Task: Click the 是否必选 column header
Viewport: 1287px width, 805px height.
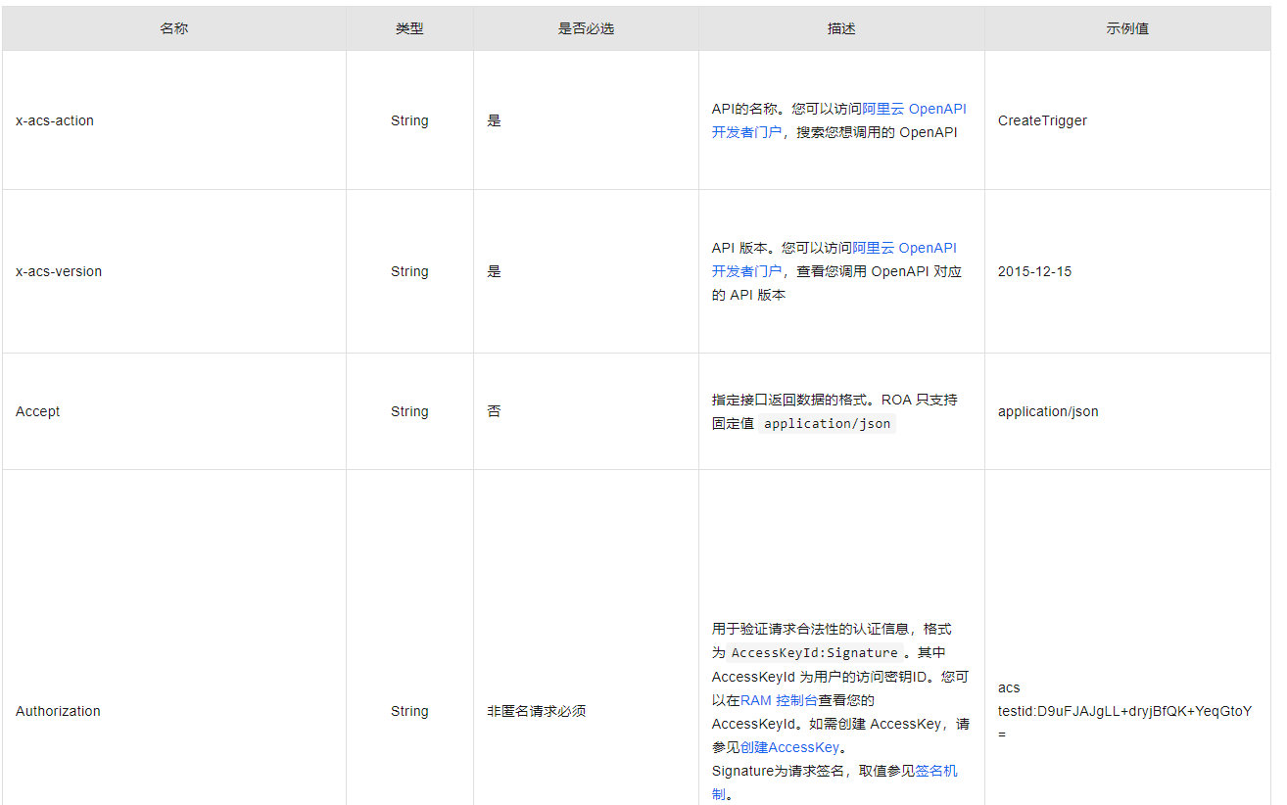Action: (x=586, y=28)
